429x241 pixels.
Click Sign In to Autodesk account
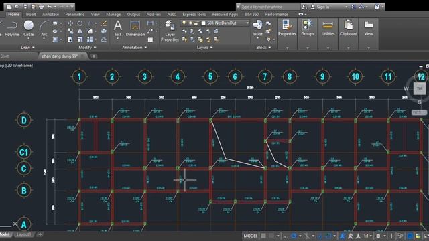tap(323, 7)
